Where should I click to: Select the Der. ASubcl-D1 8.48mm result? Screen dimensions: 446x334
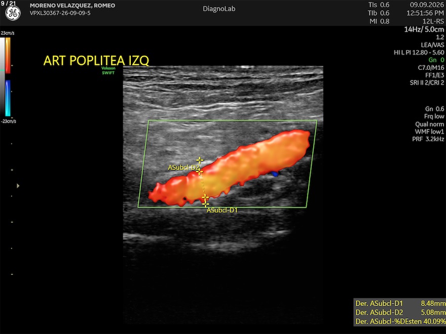click(400, 303)
